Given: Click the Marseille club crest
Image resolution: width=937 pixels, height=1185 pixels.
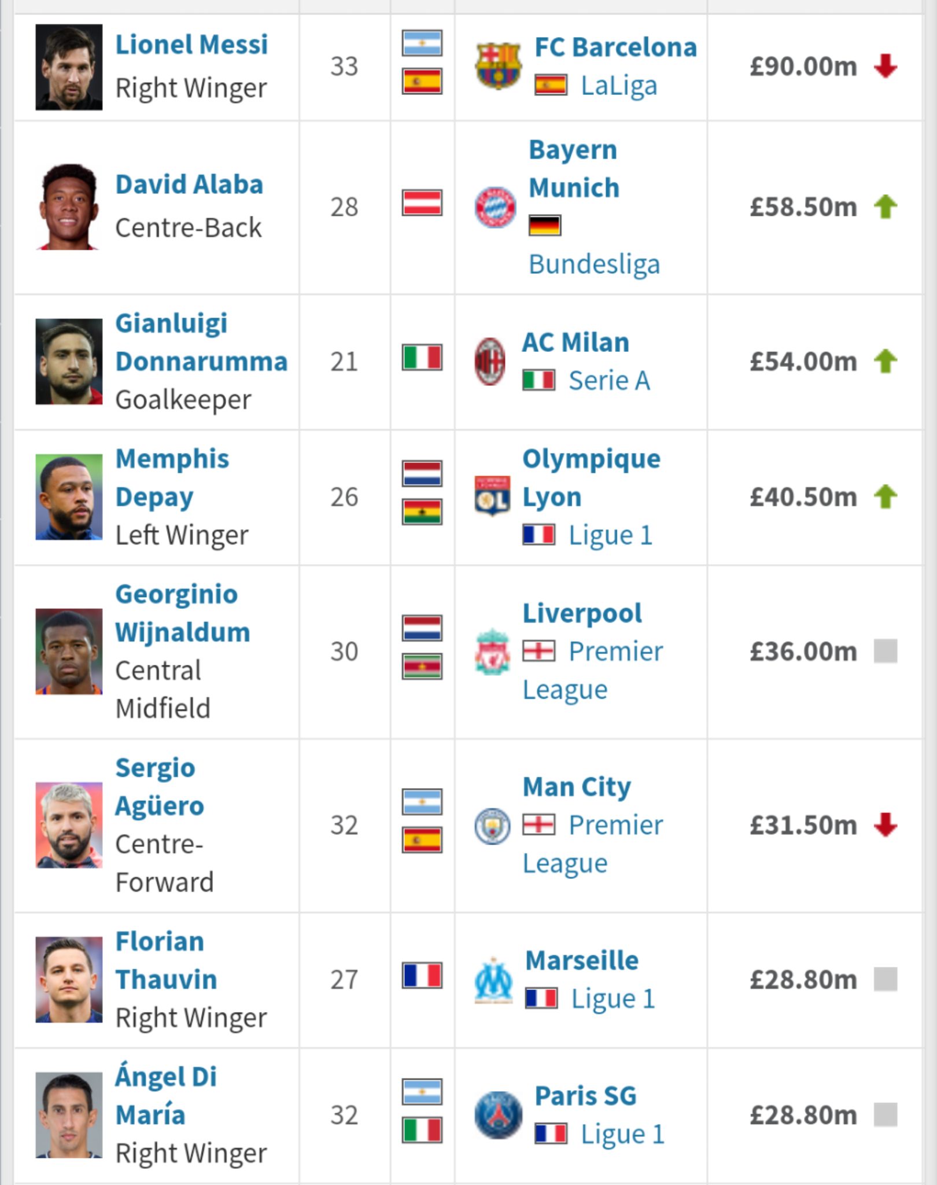Looking at the screenshot, I should pyautogui.click(x=493, y=980).
